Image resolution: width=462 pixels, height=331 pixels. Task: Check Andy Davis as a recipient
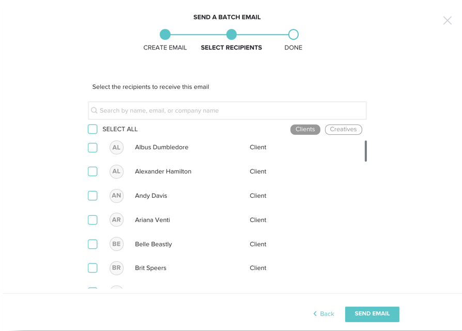pyautogui.click(x=93, y=196)
